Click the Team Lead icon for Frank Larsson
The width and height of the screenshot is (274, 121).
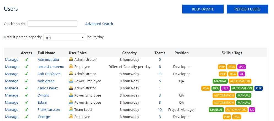pos(71,109)
